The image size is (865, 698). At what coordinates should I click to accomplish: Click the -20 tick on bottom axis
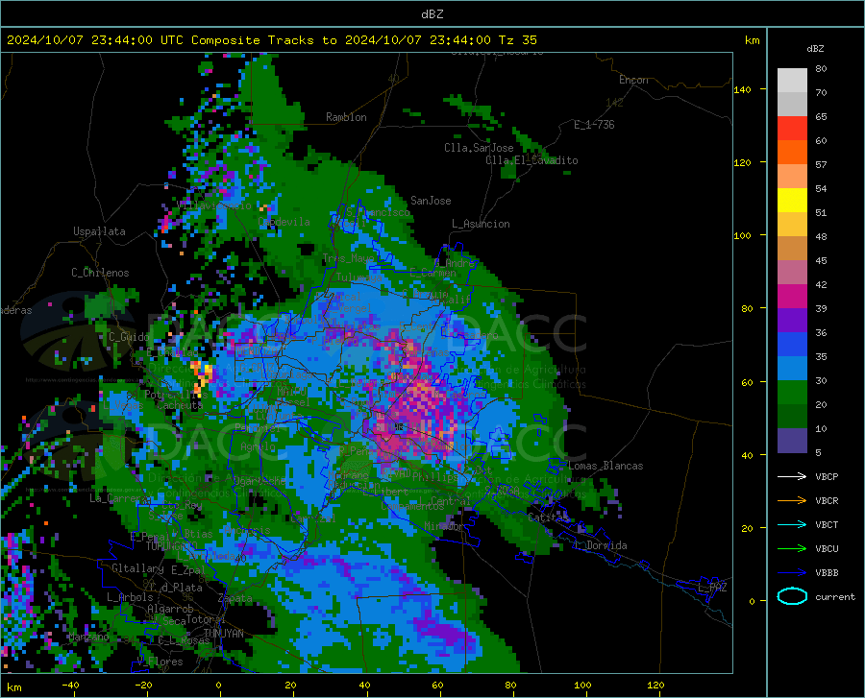coord(143,685)
